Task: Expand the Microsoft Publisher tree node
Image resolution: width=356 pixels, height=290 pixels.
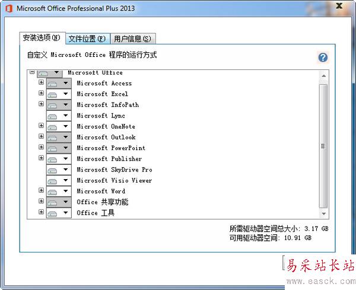Action: pyautogui.click(x=41, y=158)
